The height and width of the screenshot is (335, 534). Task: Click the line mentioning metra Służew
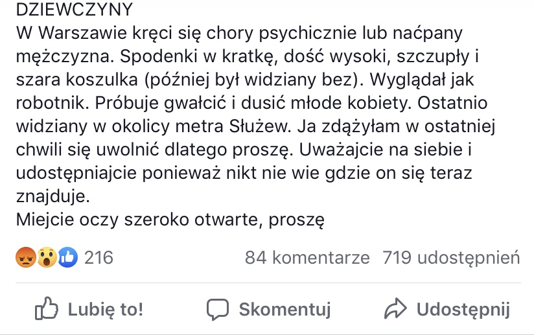pyautogui.click(x=255, y=126)
